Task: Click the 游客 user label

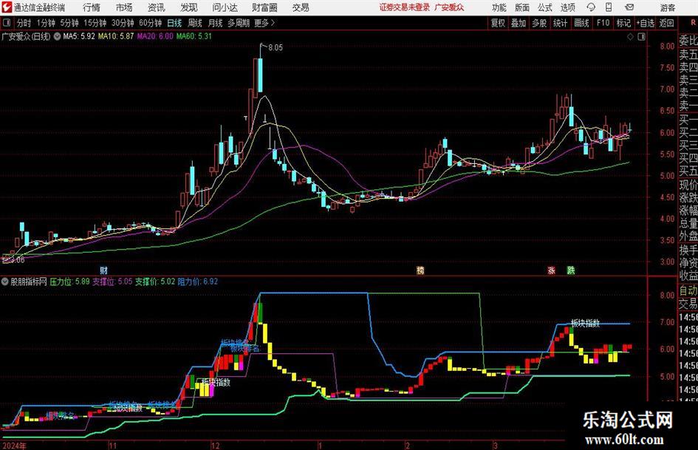Action: pos(667,7)
